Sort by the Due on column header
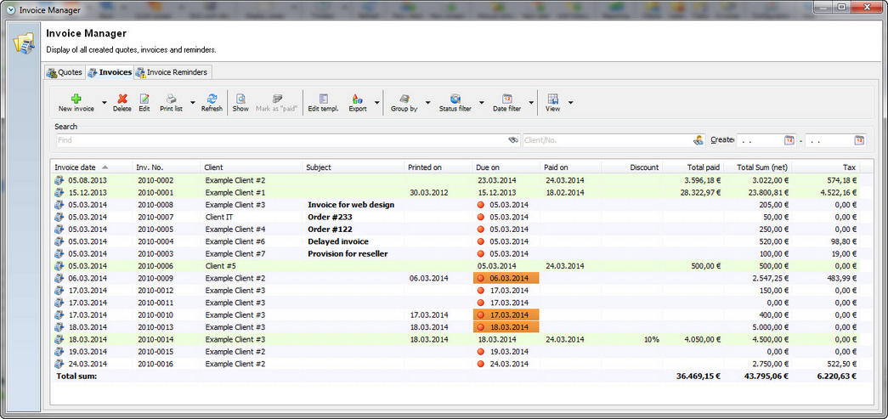The image size is (888, 419). (506, 167)
